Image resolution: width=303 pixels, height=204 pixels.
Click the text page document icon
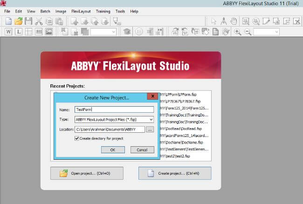(215, 32)
